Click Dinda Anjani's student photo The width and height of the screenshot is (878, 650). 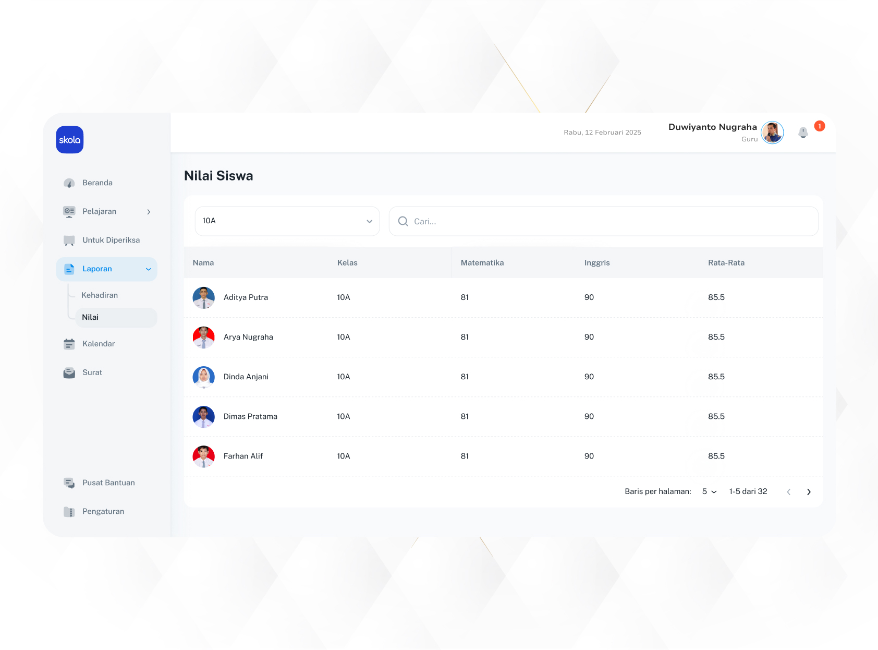point(203,377)
